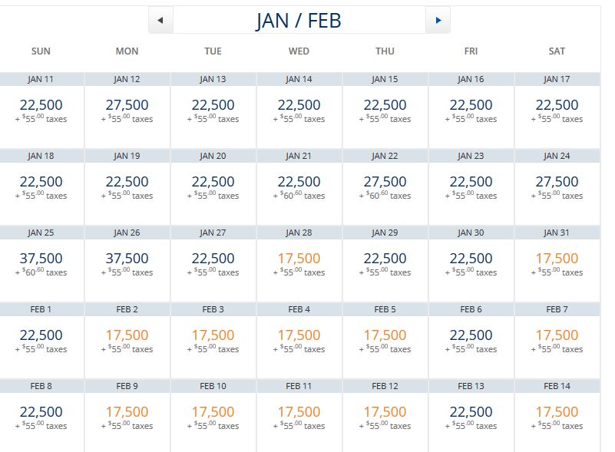Image resolution: width=615 pixels, height=452 pixels.
Task: Click the previous month arrow
Action: 160,21
